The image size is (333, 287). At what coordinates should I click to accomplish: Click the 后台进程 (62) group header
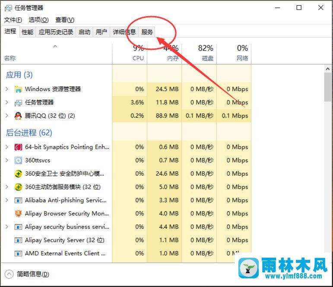29,133
